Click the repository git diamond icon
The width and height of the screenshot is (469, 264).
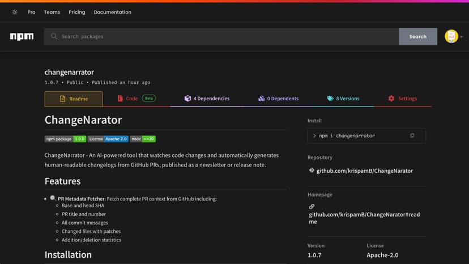click(x=312, y=171)
